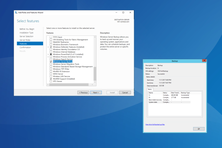222x148 pixels.
Task: Check the TFTP Client feature
Action: click(51, 37)
